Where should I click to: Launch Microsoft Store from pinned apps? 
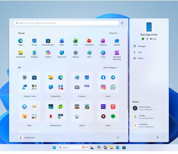tap(48, 42)
